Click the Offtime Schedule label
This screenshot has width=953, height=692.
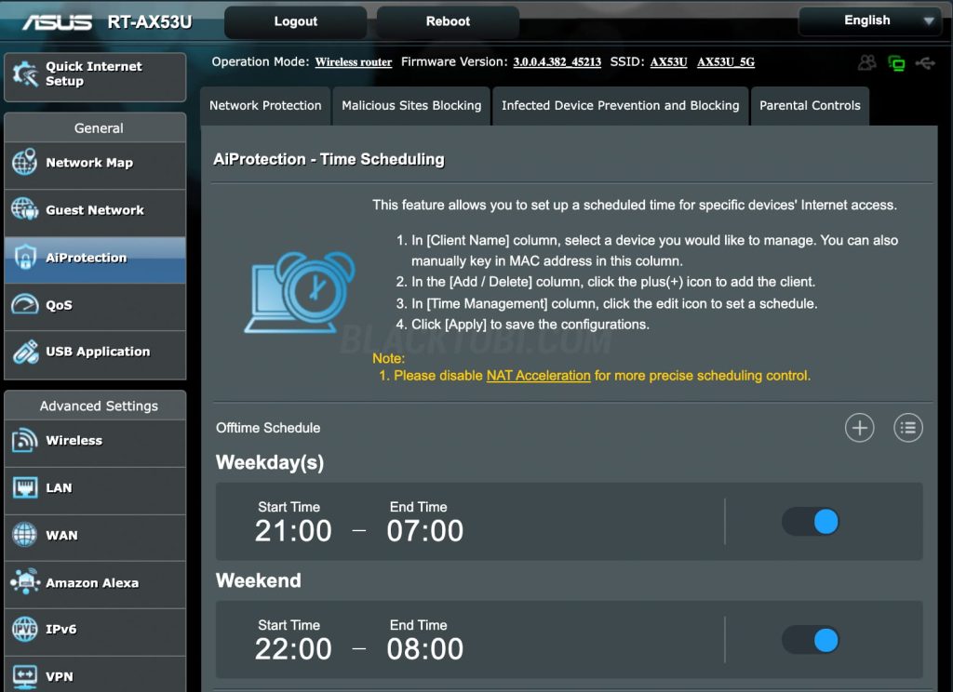(268, 428)
